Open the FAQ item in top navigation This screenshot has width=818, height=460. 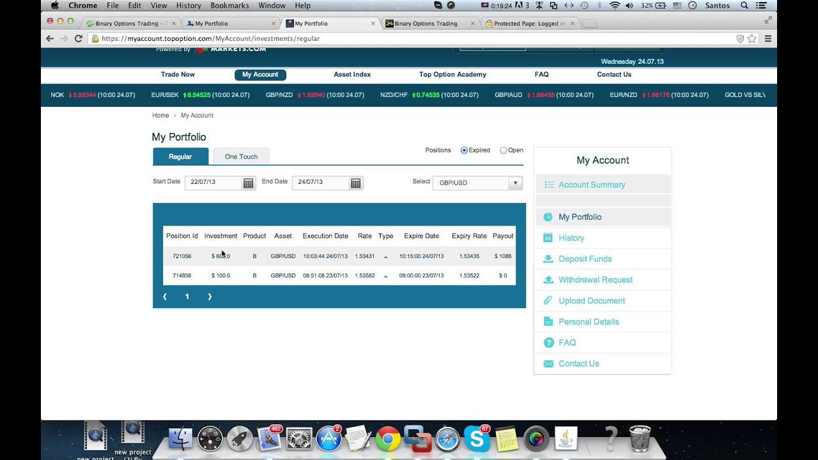click(541, 75)
